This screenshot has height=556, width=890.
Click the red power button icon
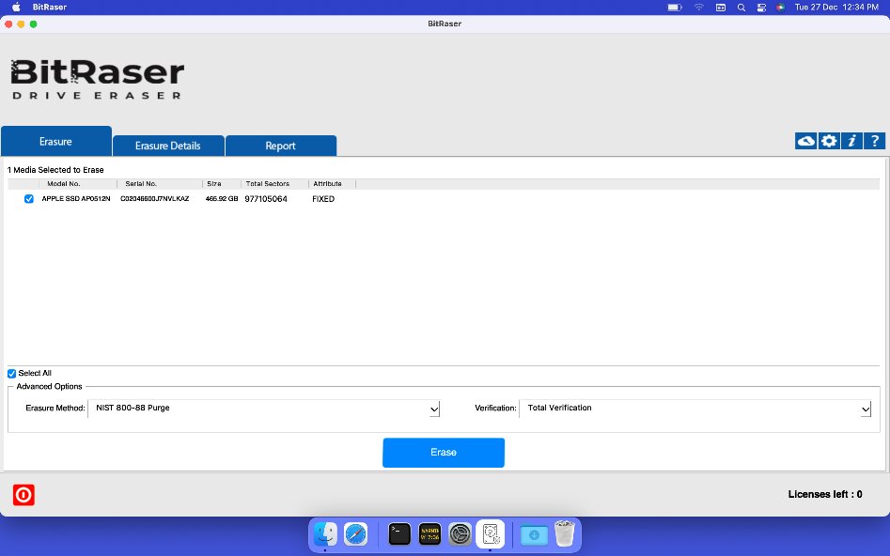23,495
